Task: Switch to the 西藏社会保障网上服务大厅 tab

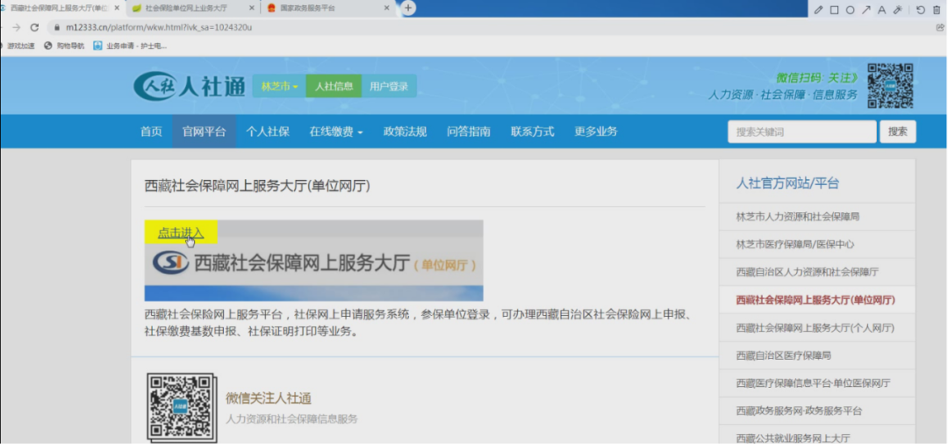Action: 61,9
